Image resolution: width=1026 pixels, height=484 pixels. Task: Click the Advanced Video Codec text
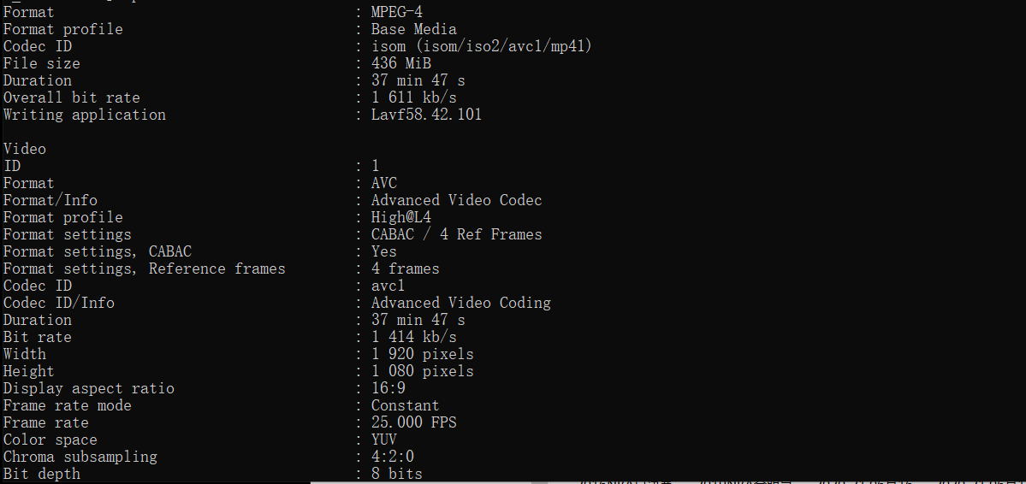click(456, 200)
